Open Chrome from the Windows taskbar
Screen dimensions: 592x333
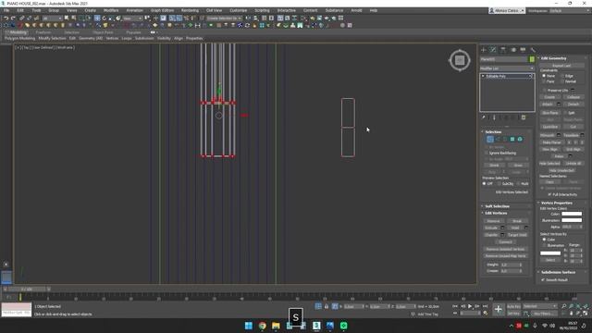(262, 326)
